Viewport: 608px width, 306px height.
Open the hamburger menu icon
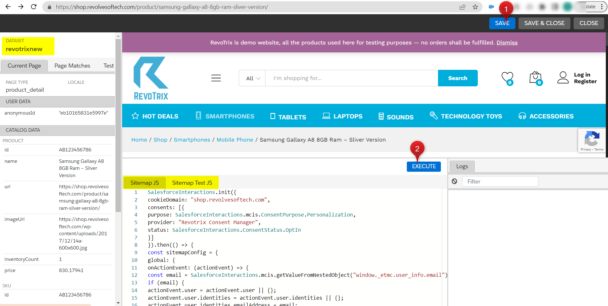pyautogui.click(x=216, y=78)
